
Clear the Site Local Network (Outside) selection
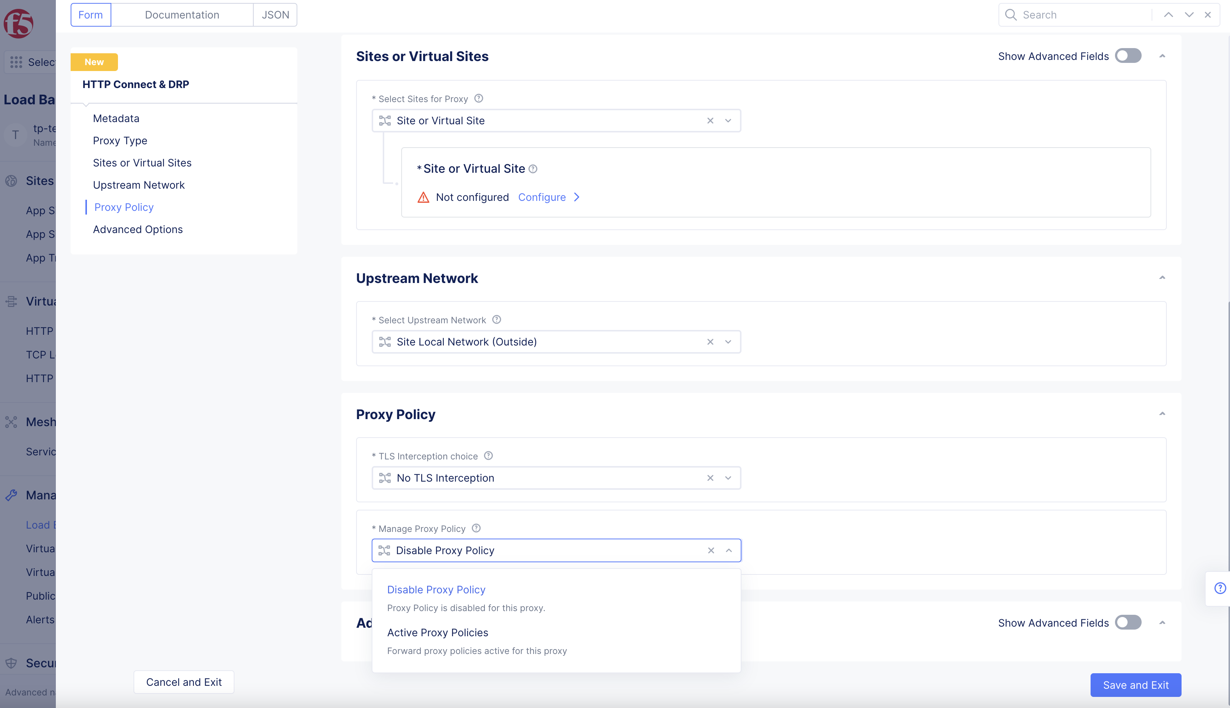point(710,342)
